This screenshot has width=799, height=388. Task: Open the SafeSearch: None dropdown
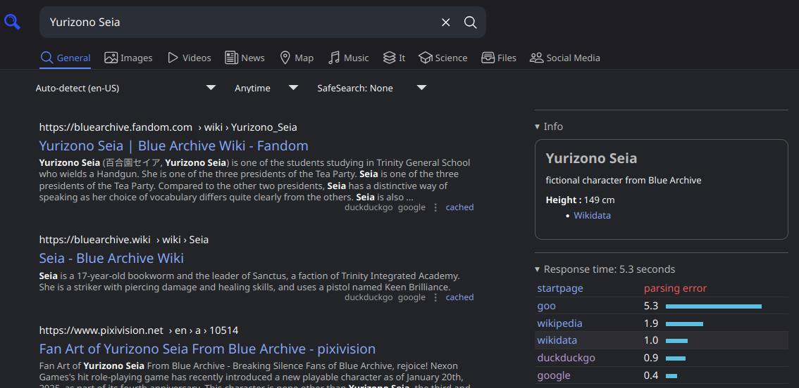pyautogui.click(x=371, y=88)
